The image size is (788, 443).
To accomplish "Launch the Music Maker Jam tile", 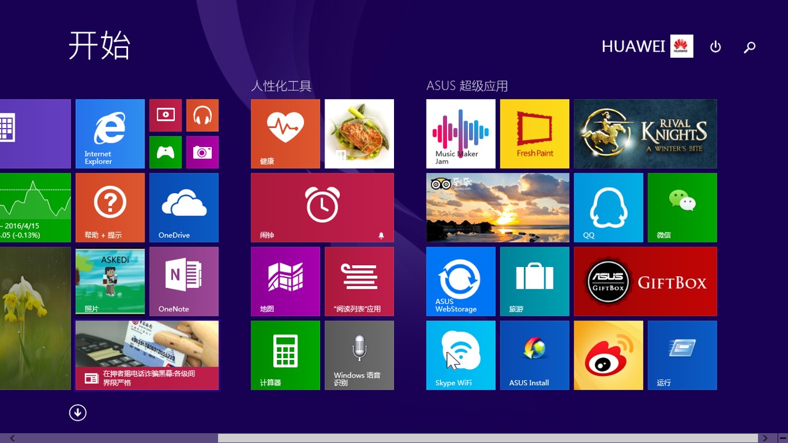I will (x=461, y=134).
